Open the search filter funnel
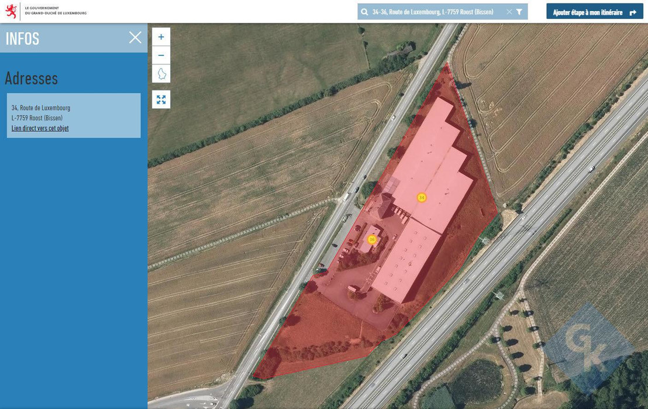648x409 pixels. click(x=519, y=12)
